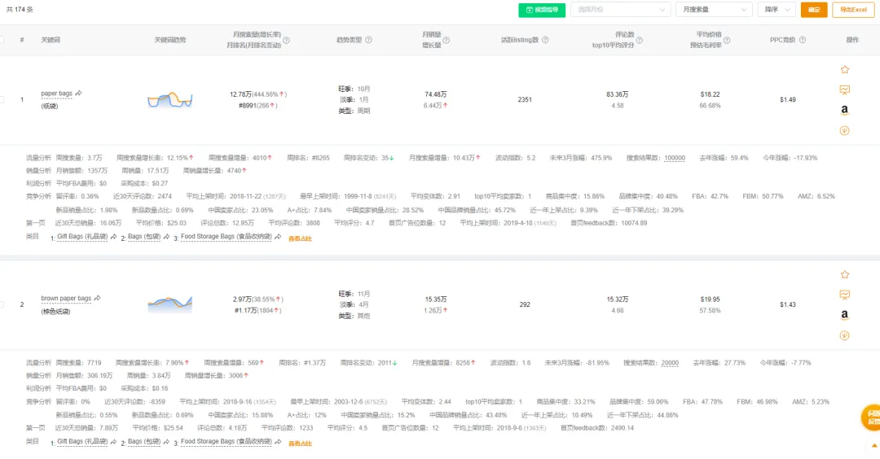Open Bags (包袋) category link under brown paper bags
The image size is (880, 459).
tap(144, 442)
